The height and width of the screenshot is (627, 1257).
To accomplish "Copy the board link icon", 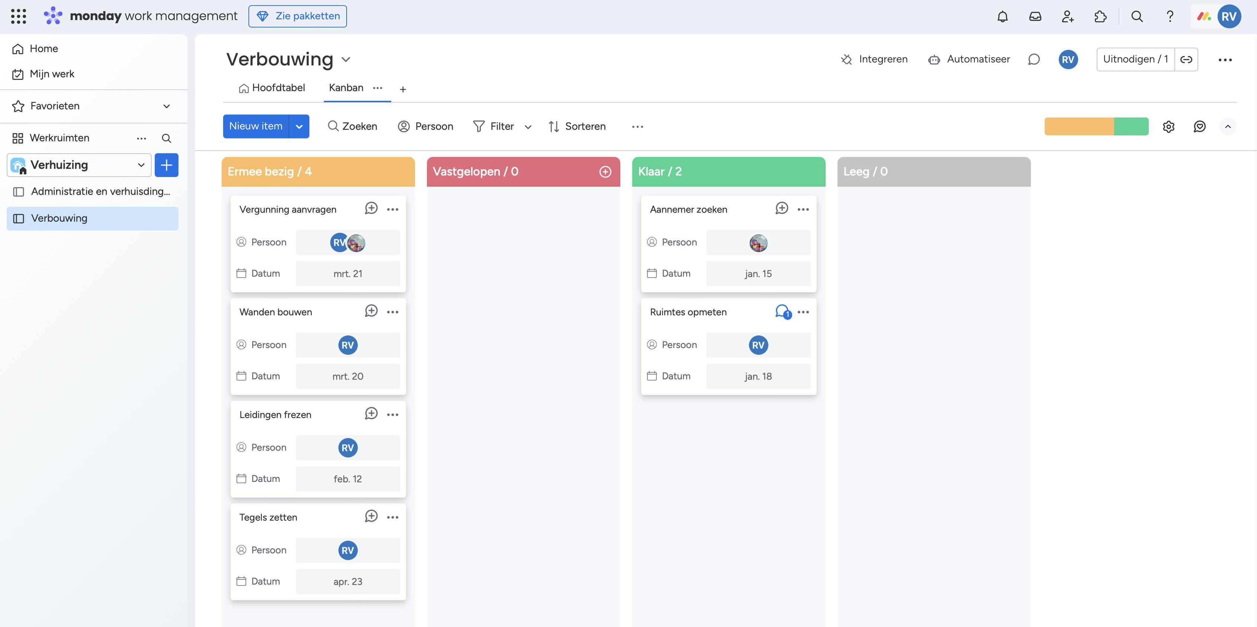I will point(1186,60).
